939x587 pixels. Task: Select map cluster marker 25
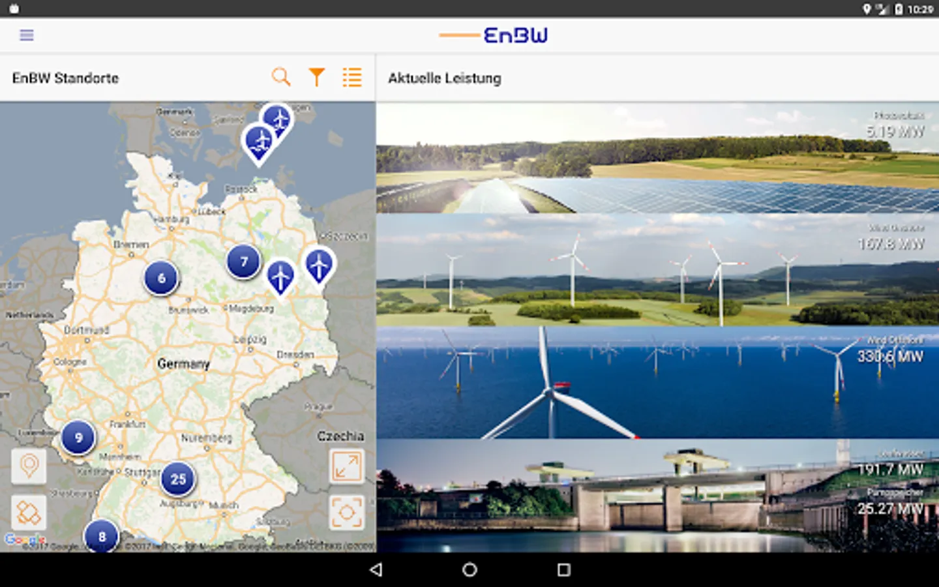[x=178, y=479]
